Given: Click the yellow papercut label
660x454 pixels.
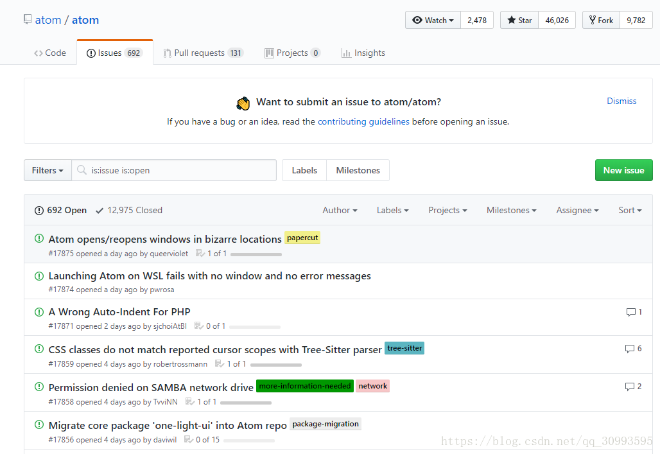Looking at the screenshot, I should pyautogui.click(x=302, y=238).
